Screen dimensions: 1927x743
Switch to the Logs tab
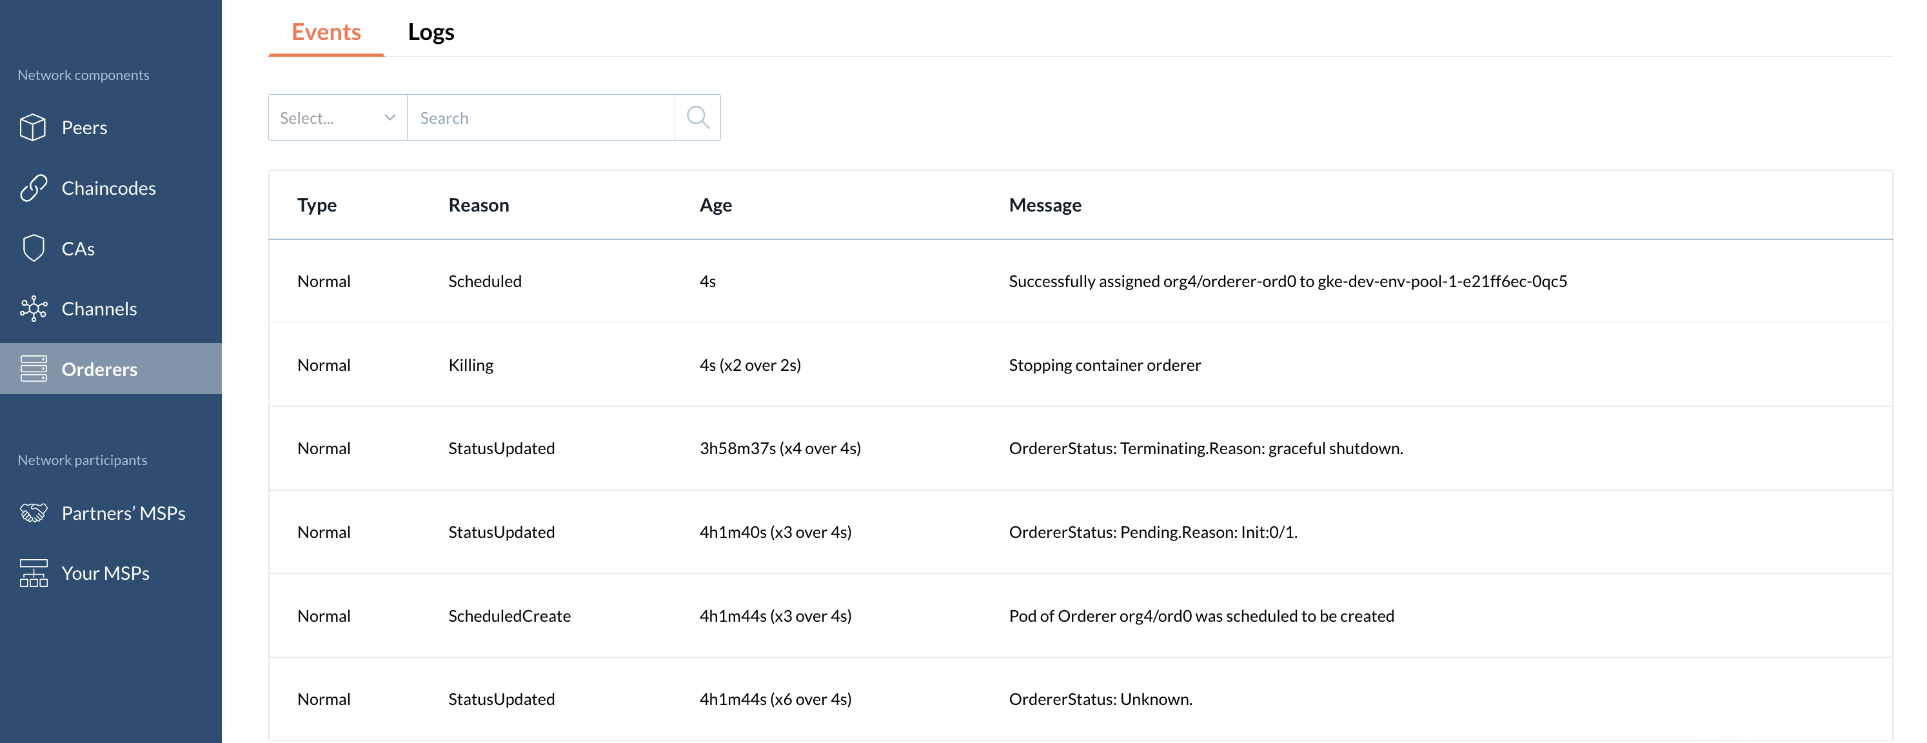click(x=431, y=32)
